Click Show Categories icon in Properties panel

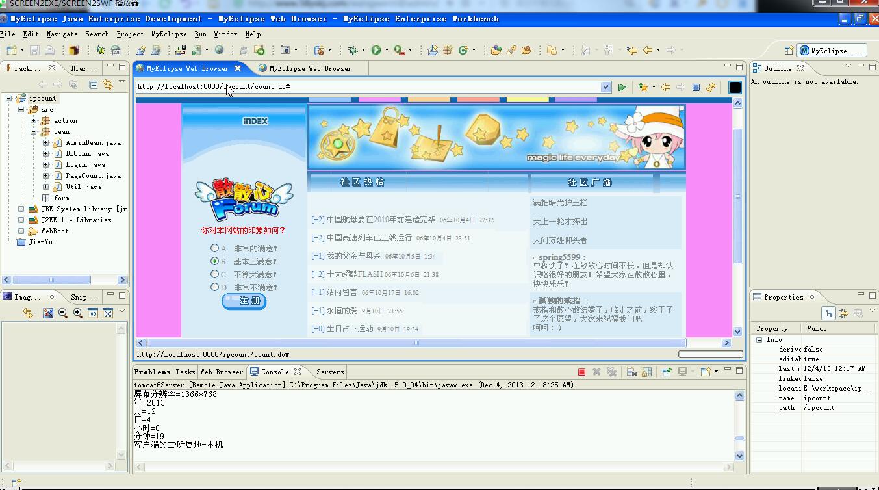coord(829,313)
